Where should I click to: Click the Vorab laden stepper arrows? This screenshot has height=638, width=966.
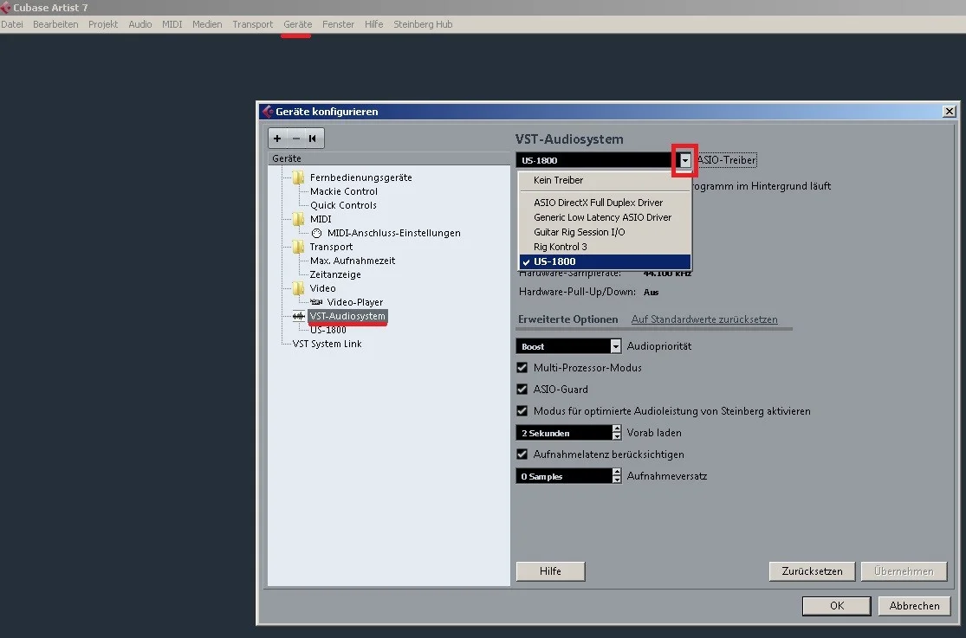617,433
